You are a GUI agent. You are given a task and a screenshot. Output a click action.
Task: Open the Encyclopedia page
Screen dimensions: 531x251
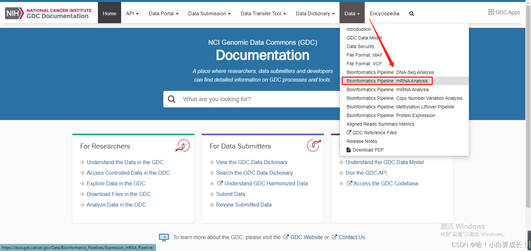pos(385,13)
